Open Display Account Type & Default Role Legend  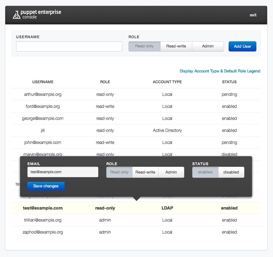click(220, 71)
